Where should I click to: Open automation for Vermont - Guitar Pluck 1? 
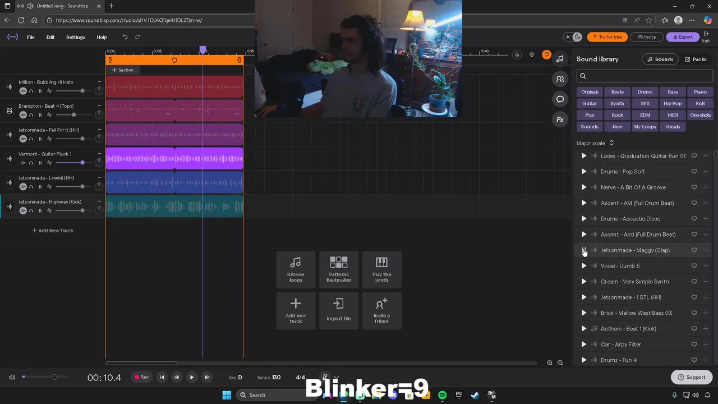coord(49,163)
